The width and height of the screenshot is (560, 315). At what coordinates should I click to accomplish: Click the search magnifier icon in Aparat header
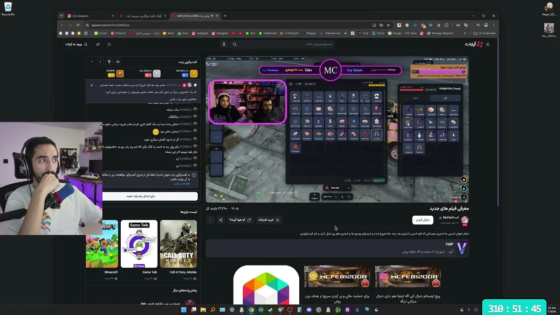click(x=234, y=44)
